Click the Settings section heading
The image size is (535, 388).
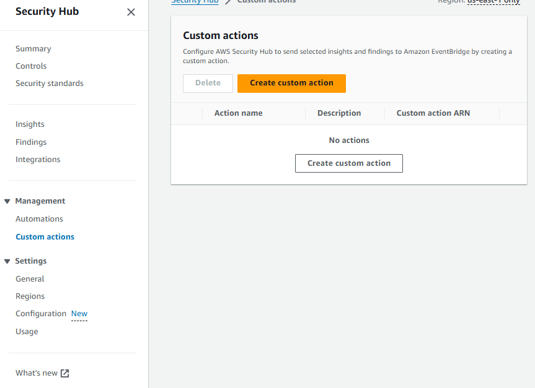point(31,261)
